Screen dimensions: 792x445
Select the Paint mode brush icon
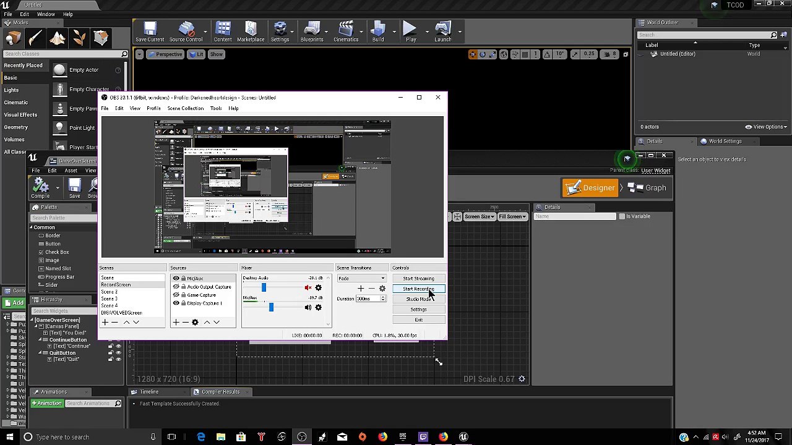click(35, 38)
